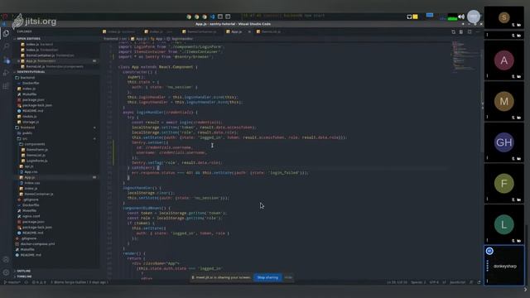Select participant M thumbnail
Image resolution: width=530 pixels, height=298 pixels.
click(504, 101)
